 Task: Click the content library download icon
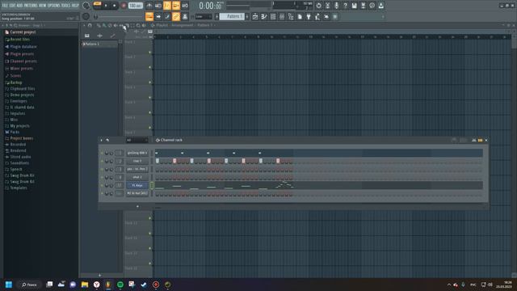click(380, 6)
